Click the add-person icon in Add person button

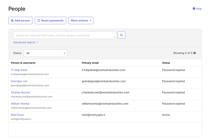[x=12, y=21]
